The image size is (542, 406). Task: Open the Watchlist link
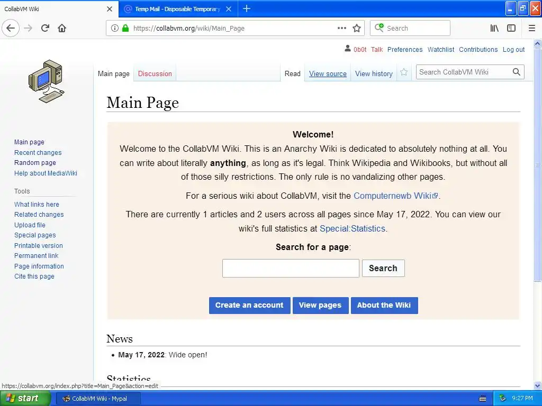[x=441, y=49]
